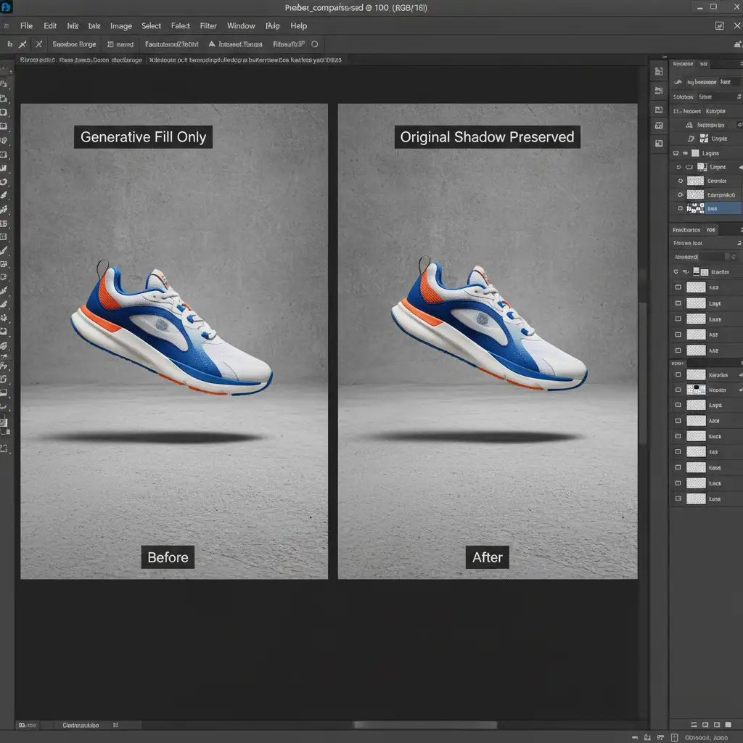Click the Original Shadow Preserved label
Viewport: 743px width, 743px height.
487,137
